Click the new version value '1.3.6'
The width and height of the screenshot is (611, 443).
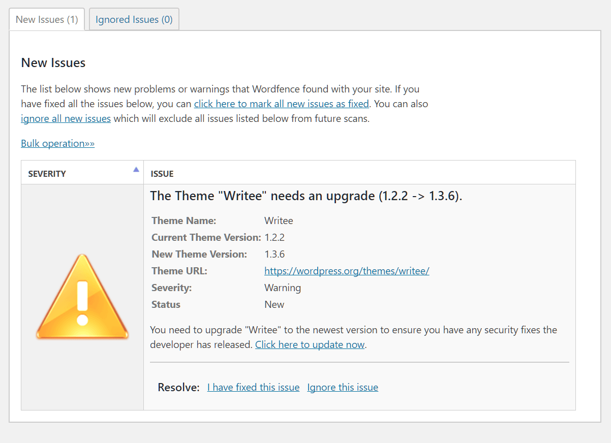(274, 254)
